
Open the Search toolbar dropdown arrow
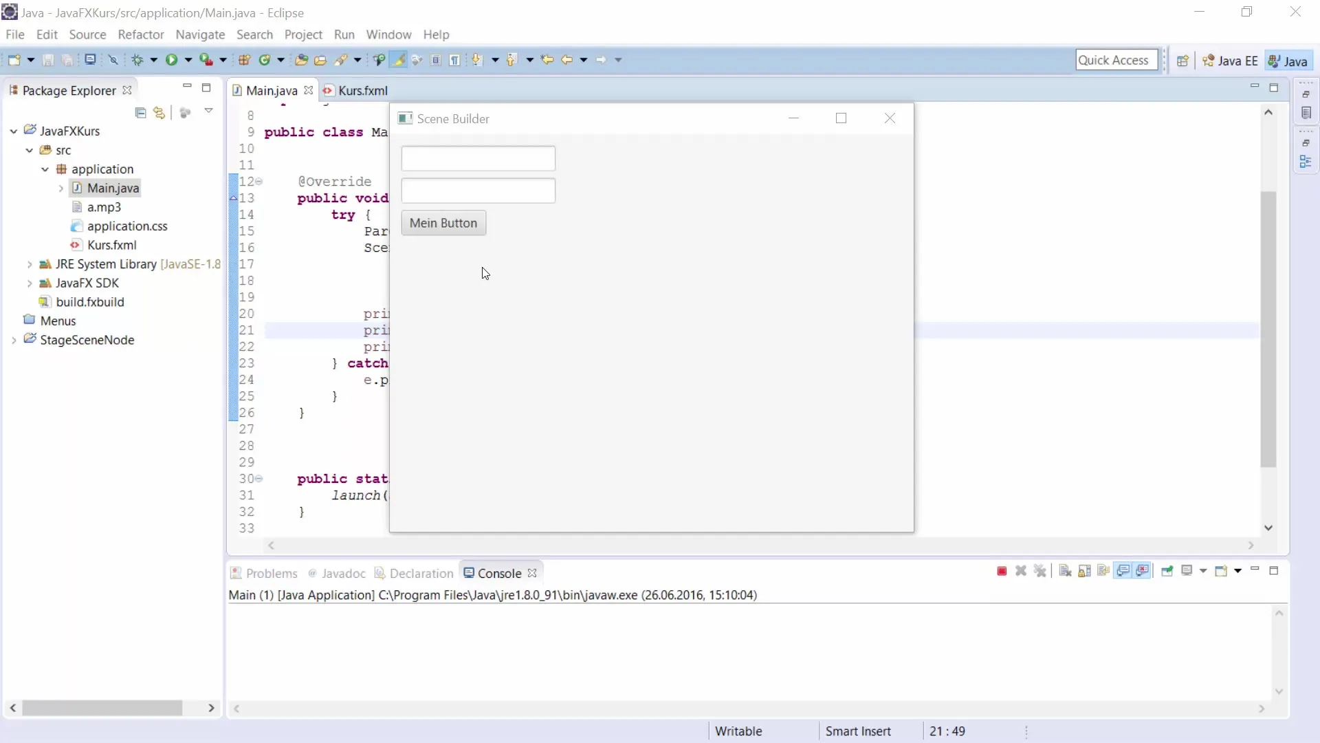(x=357, y=60)
